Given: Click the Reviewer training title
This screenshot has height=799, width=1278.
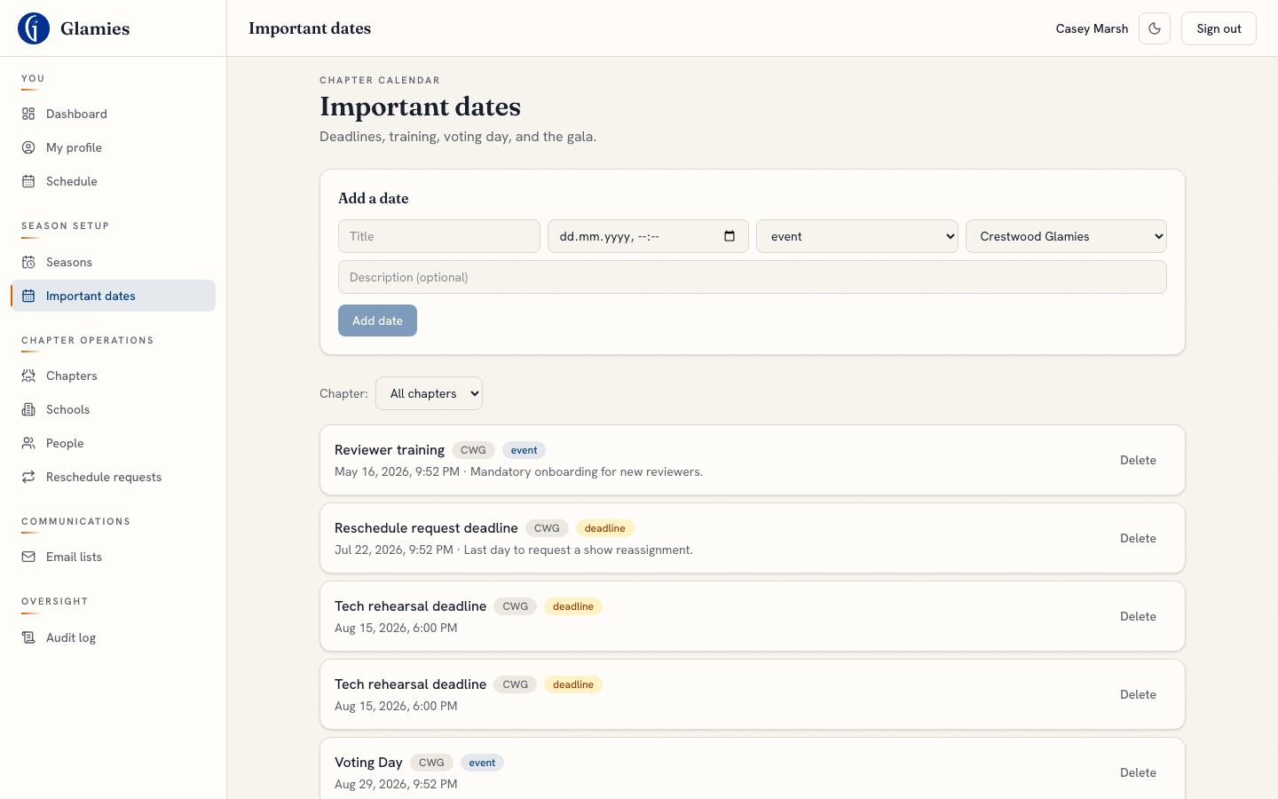Looking at the screenshot, I should click(390, 450).
